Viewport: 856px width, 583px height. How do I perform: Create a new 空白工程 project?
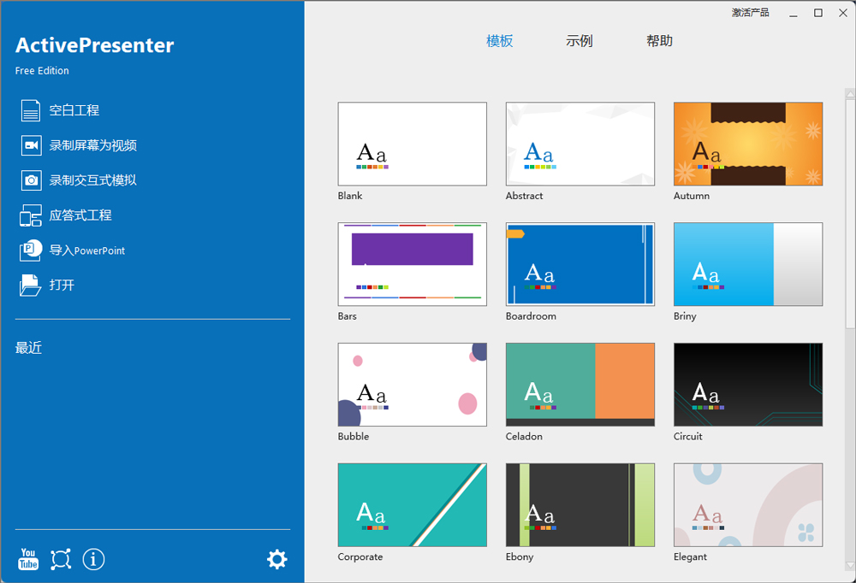coord(74,110)
